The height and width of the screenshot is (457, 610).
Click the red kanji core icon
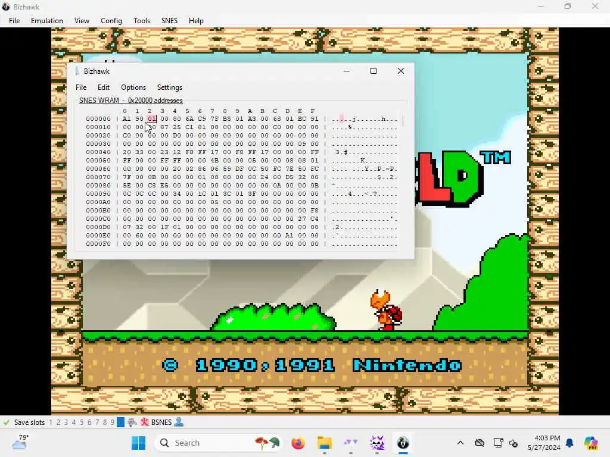tap(144, 422)
